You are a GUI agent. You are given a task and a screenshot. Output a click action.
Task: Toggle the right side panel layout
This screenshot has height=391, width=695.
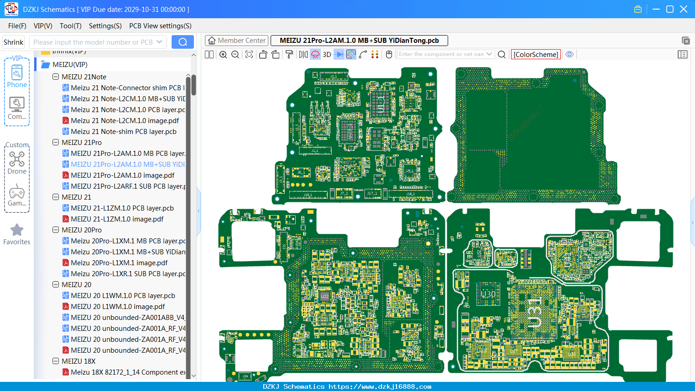tap(683, 54)
